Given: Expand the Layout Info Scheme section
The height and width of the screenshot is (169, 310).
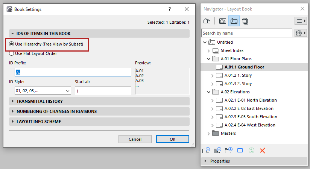Looking at the screenshot, I should click(38, 122).
